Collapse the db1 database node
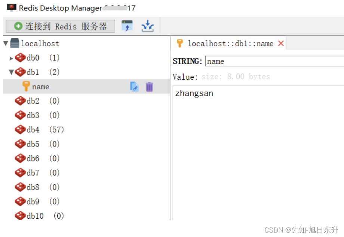344x237 pixels. [x=12, y=72]
